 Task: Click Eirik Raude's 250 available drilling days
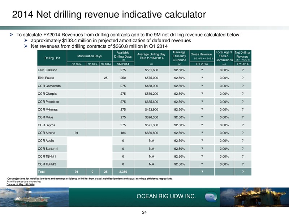123,78
